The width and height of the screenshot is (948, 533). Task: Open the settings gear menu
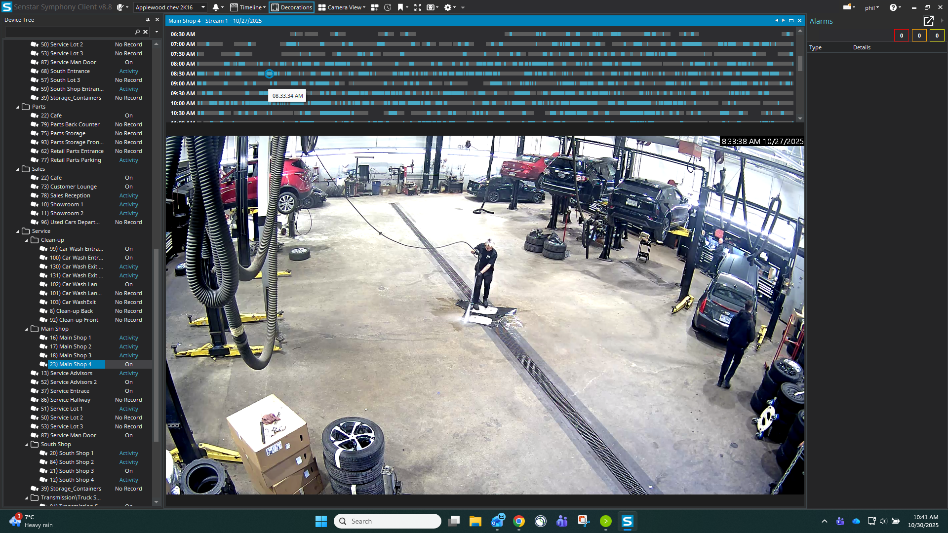coord(448,7)
